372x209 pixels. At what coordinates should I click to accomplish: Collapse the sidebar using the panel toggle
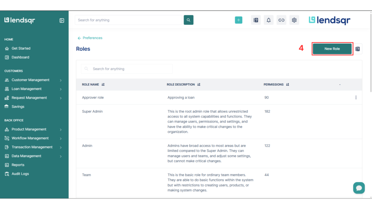tap(62, 21)
